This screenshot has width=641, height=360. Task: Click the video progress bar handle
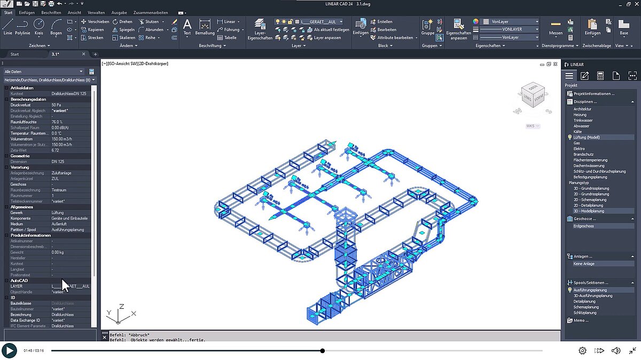tap(323, 350)
